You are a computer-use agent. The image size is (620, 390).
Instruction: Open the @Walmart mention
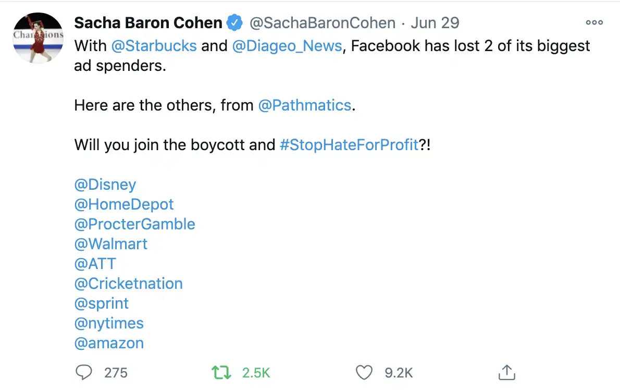110,244
